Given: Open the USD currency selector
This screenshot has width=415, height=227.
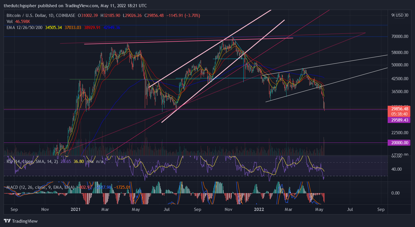Looking at the screenshot, I should [x=399, y=15].
